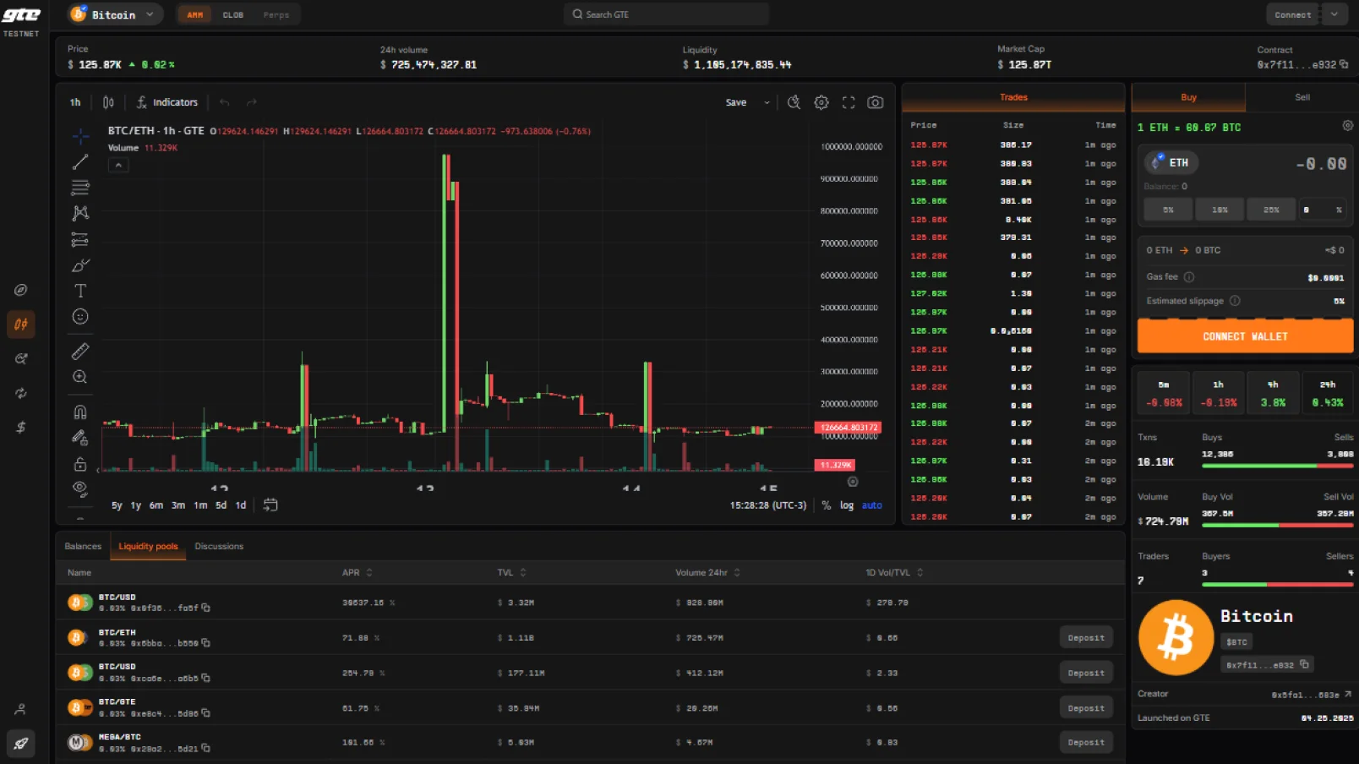Screen dimensions: 1359x764
Task: Select the Liquidity pools tab
Action: tap(148, 546)
